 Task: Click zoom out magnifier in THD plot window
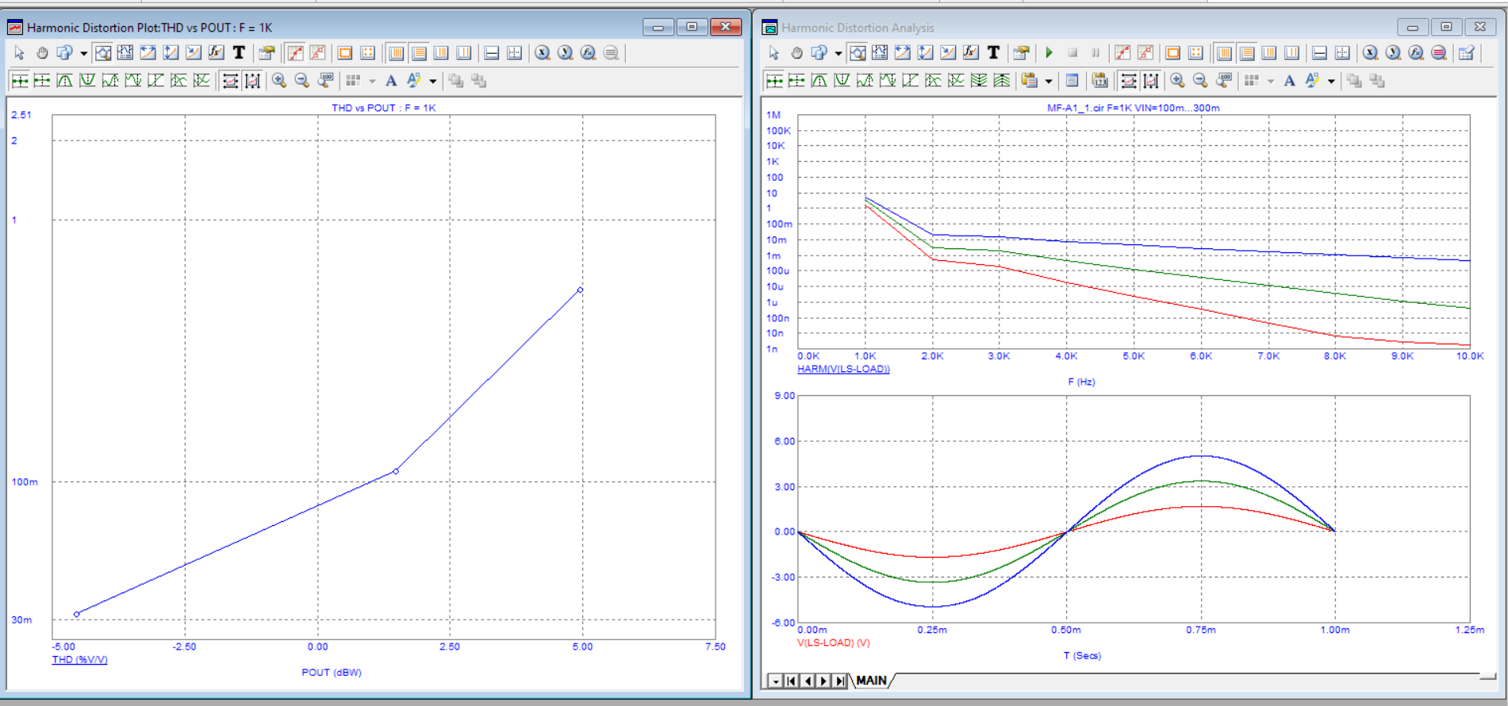[x=302, y=80]
